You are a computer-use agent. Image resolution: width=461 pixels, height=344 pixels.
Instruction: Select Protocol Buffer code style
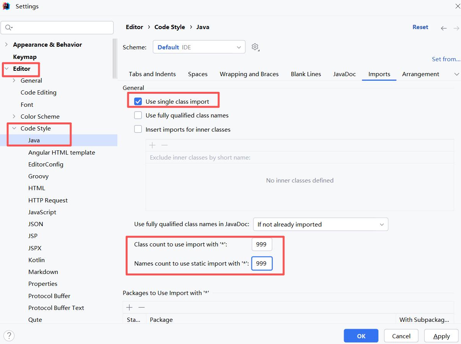tap(49, 296)
